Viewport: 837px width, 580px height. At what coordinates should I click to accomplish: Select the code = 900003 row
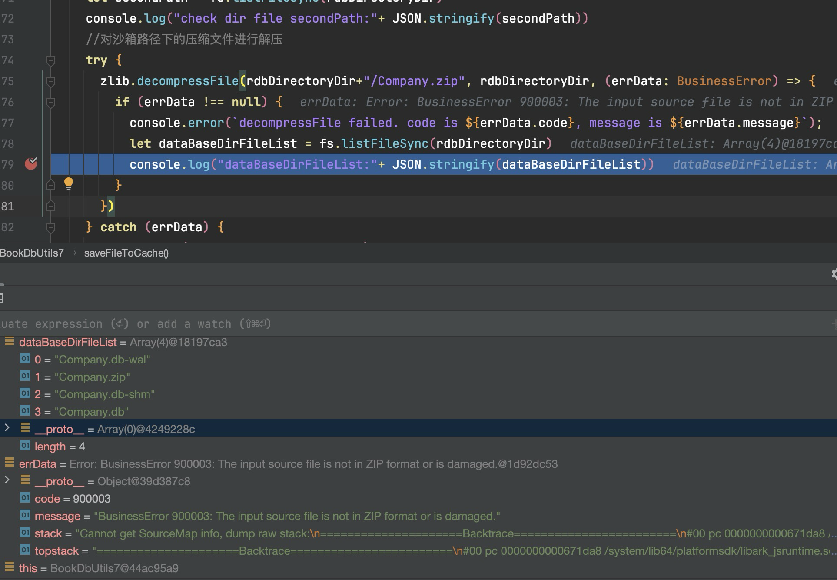coord(418,499)
